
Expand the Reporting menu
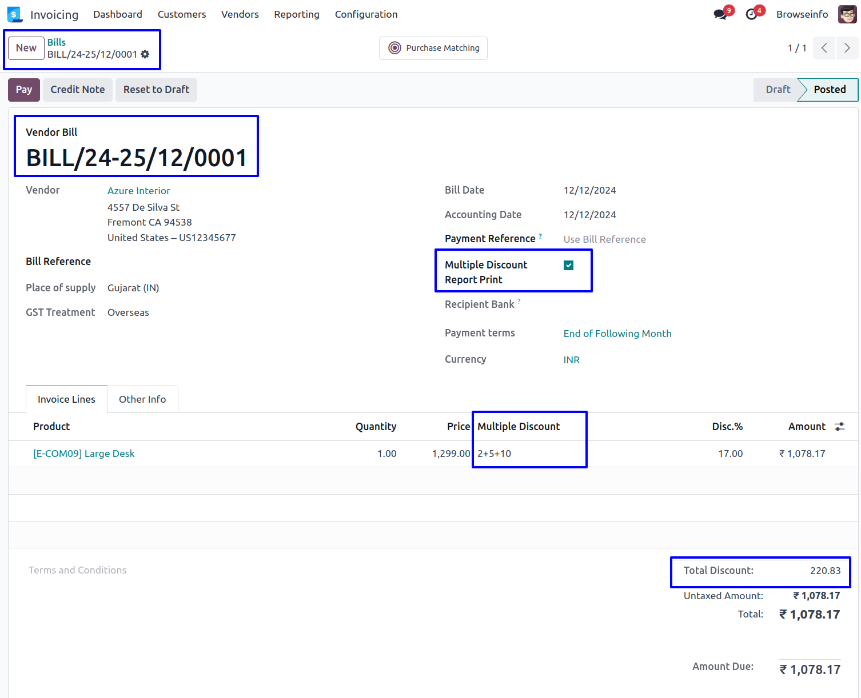tap(296, 14)
